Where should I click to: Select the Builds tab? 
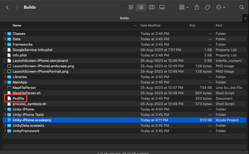tap(124, 18)
